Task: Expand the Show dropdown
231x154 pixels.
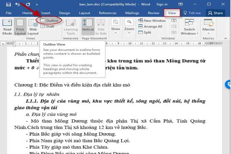Action: coord(116,26)
